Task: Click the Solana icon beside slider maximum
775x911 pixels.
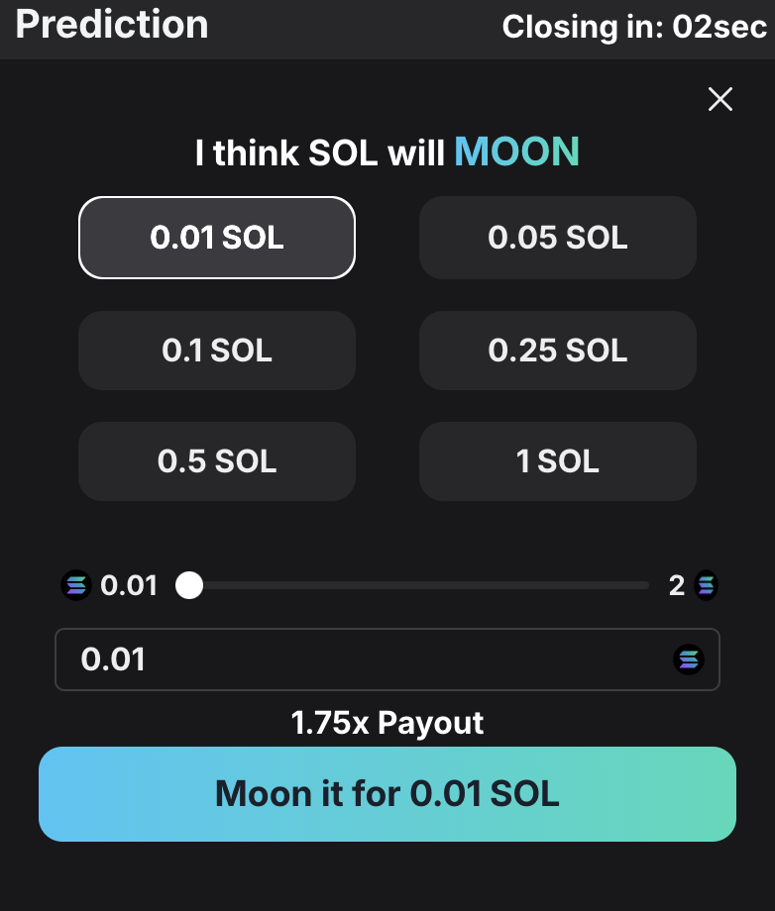Action: pos(706,586)
